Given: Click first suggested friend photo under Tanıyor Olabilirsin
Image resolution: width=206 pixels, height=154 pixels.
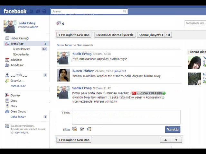Looking at the screenshot, I should coord(194,62).
